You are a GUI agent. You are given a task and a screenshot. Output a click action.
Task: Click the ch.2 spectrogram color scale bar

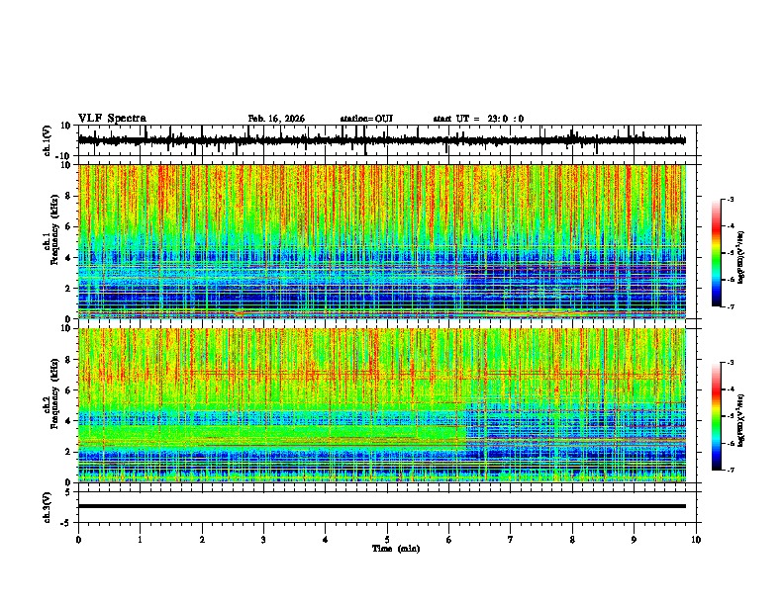[x=716, y=416]
